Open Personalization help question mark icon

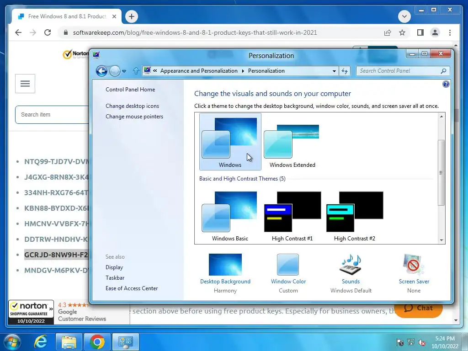click(446, 84)
